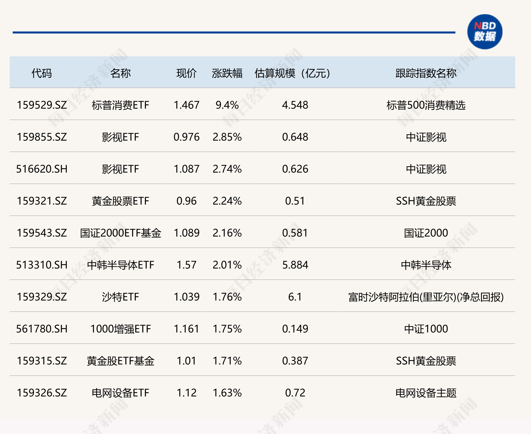This screenshot has width=531, height=434.
Task: Click the 国证2000ETF基金 name
Action: (x=120, y=233)
